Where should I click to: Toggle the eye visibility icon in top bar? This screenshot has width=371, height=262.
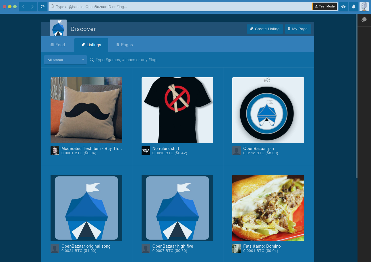tap(343, 7)
